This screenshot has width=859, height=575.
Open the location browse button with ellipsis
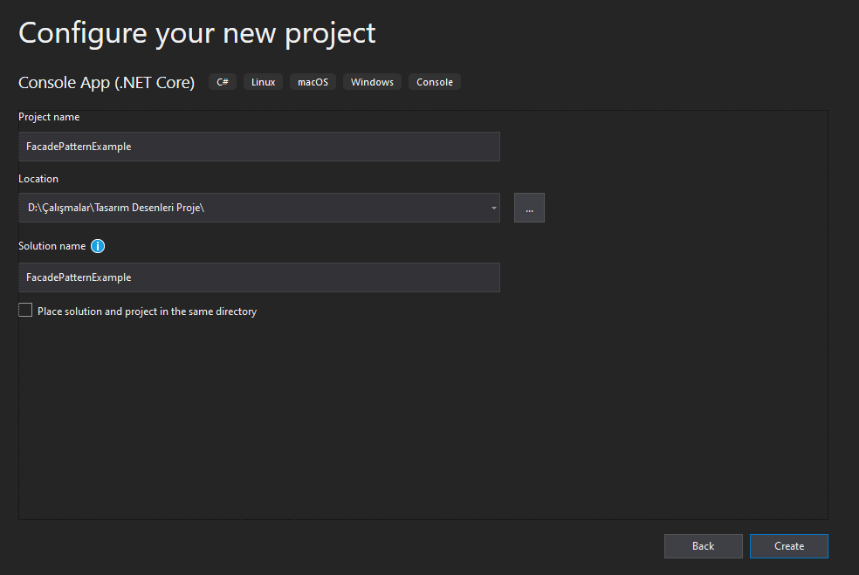click(x=529, y=208)
